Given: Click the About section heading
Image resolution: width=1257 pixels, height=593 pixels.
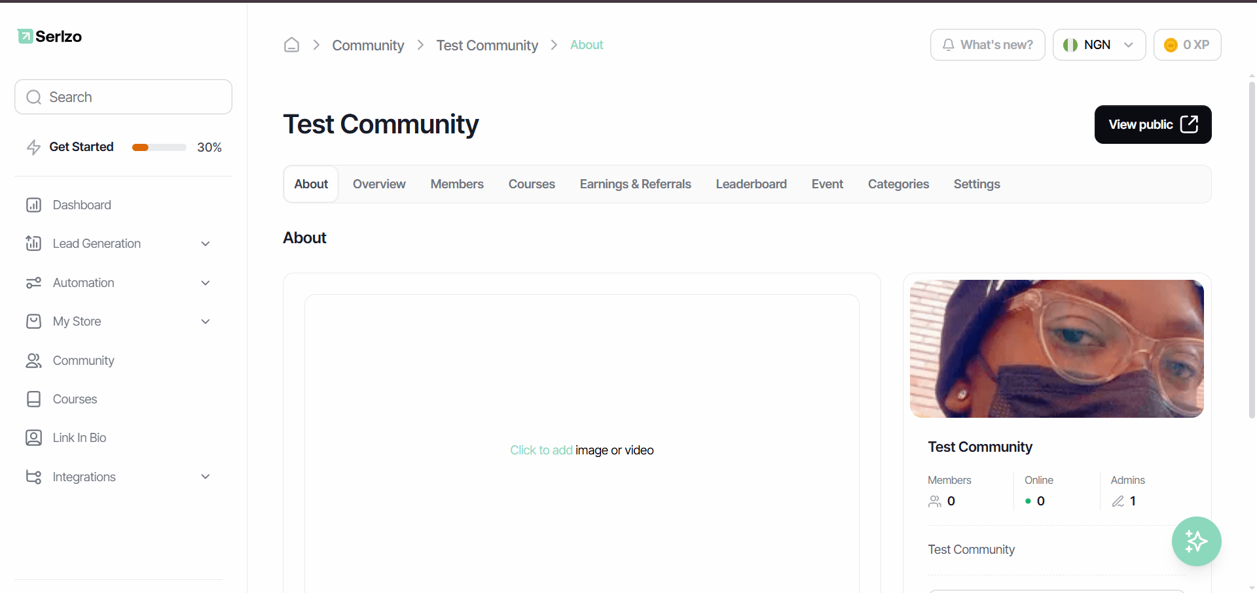Looking at the screenshot, I should click(x=304, y=238).
